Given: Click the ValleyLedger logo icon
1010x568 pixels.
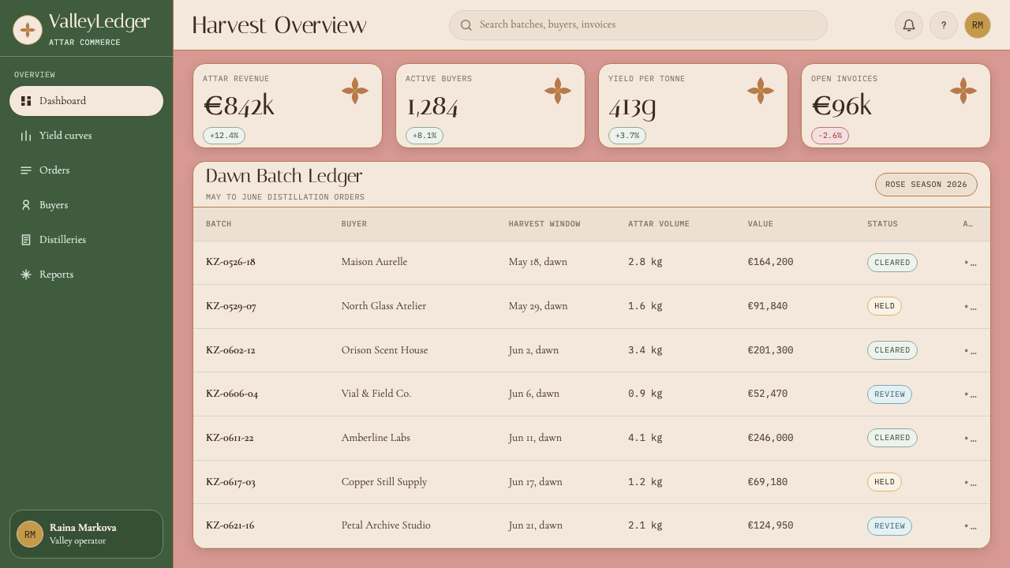Looking at the screenshot, I should 28,30.
